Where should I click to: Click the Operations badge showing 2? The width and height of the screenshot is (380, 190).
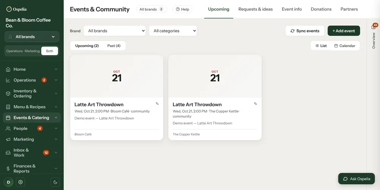pyautogui.click(x=44, y=80)
